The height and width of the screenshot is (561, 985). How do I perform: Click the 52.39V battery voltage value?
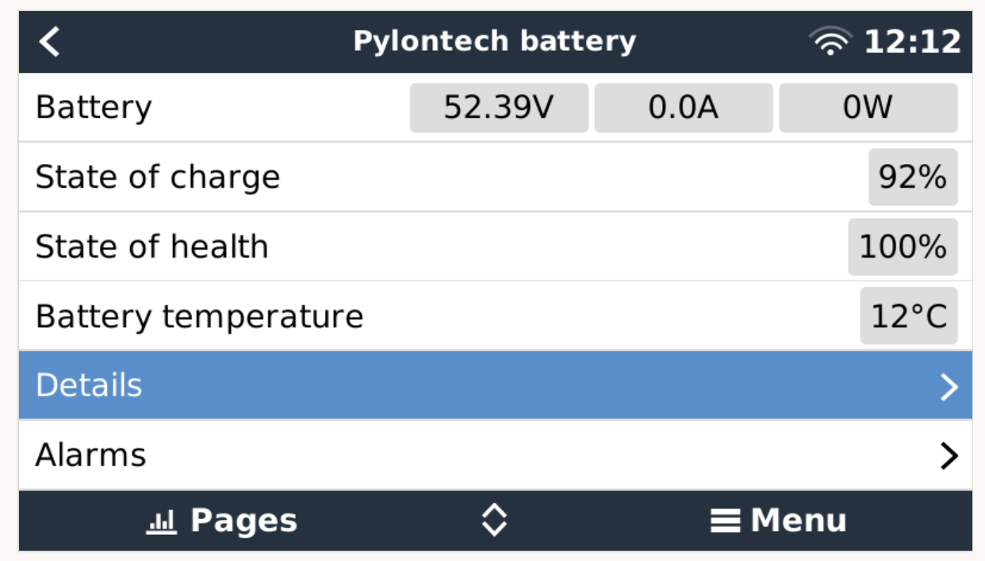(x=499, y=108)
